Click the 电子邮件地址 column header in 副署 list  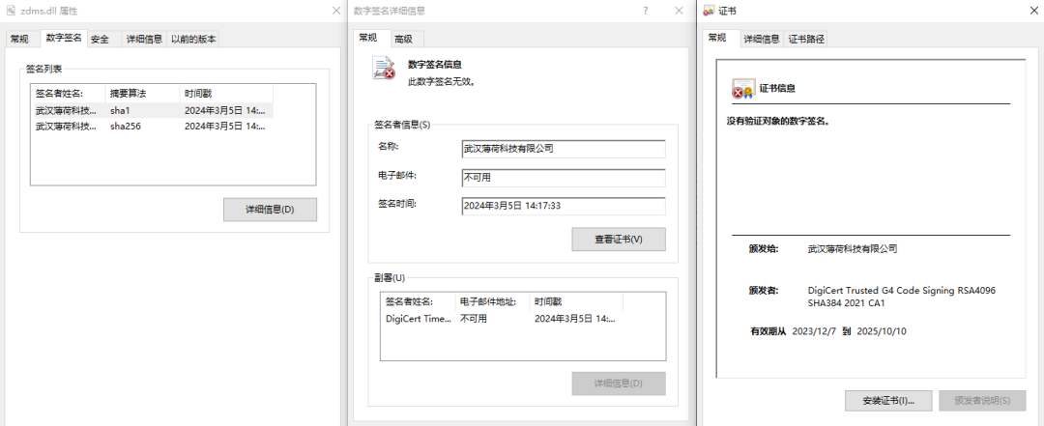click(492, 302)
